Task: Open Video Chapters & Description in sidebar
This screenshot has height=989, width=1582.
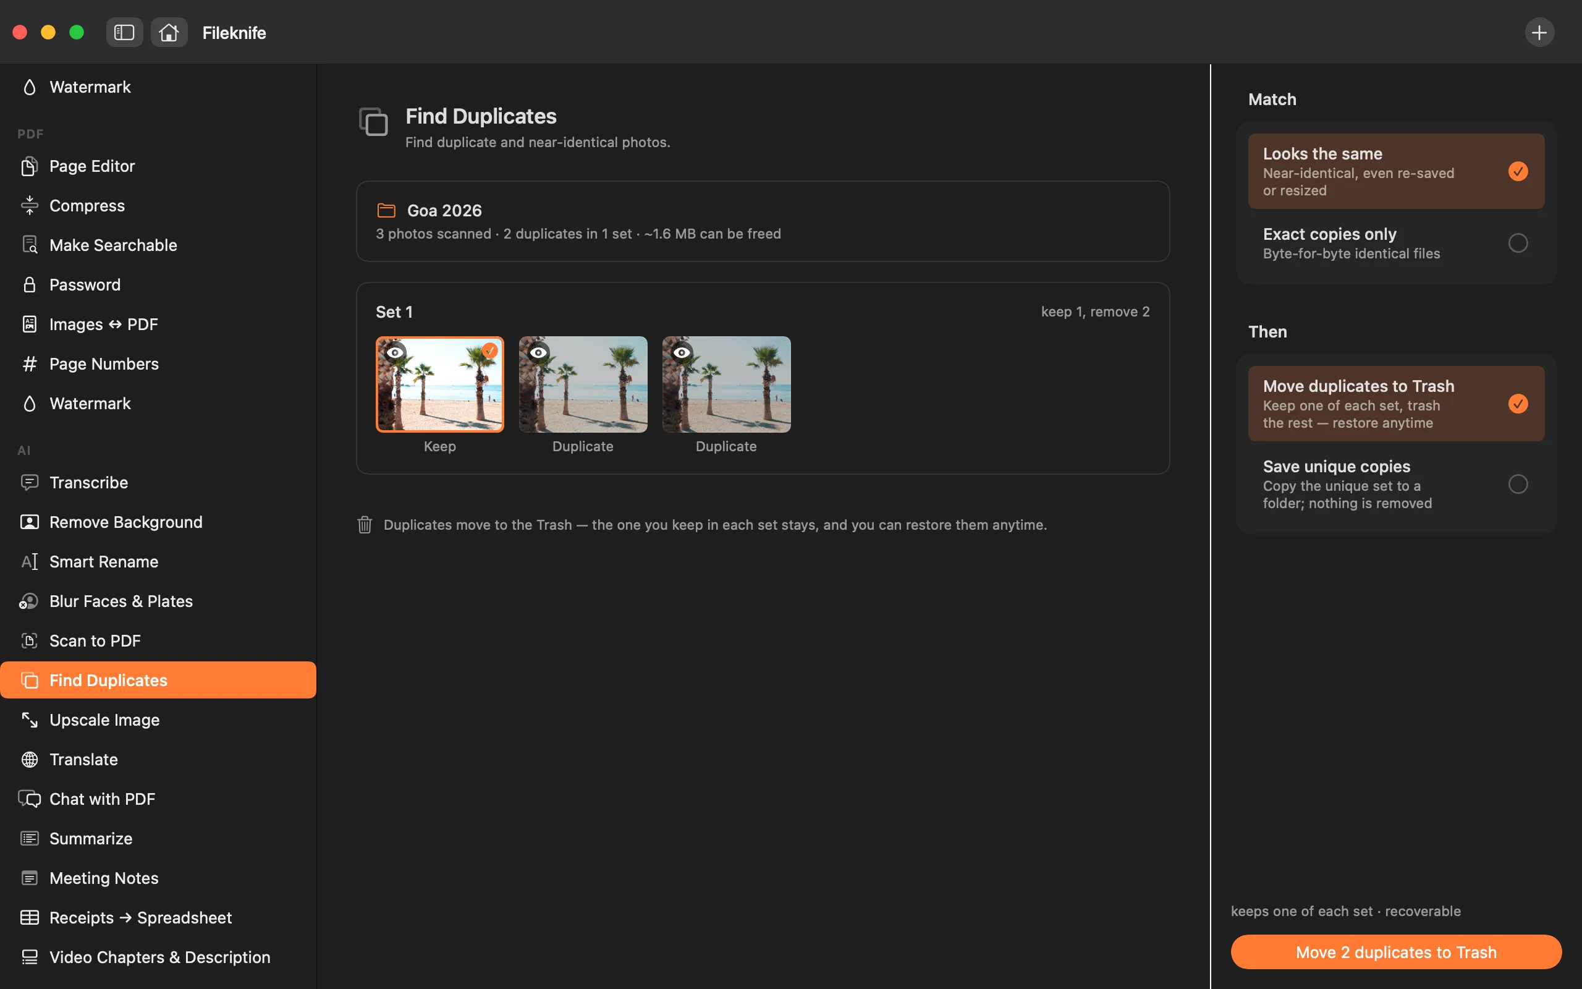Action: pyautogui.click(x=158, y=957)
